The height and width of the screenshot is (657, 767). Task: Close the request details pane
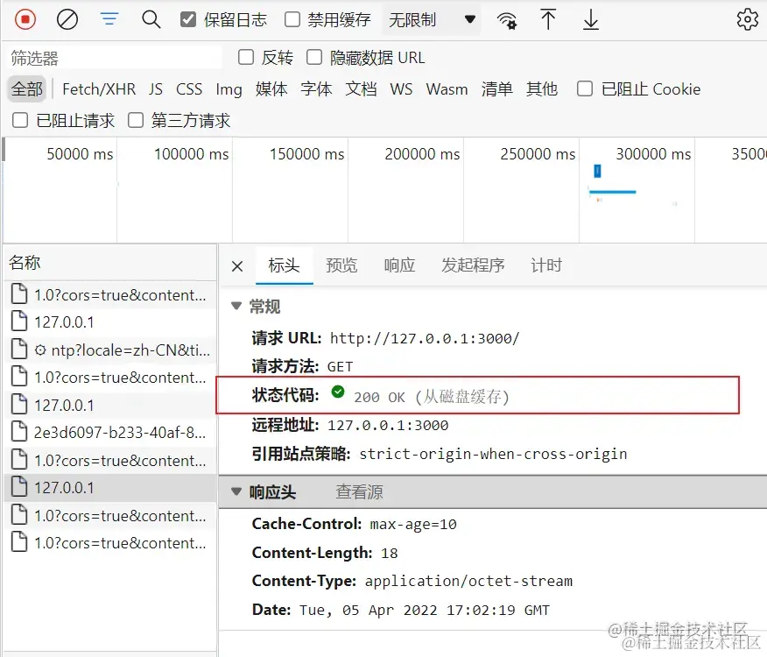237,265
